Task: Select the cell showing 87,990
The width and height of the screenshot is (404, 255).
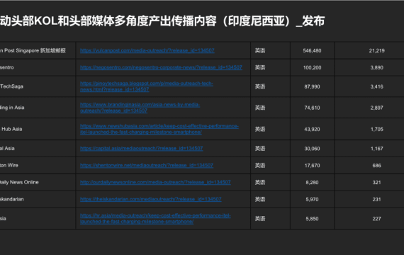Action: [x=312, y=86]
